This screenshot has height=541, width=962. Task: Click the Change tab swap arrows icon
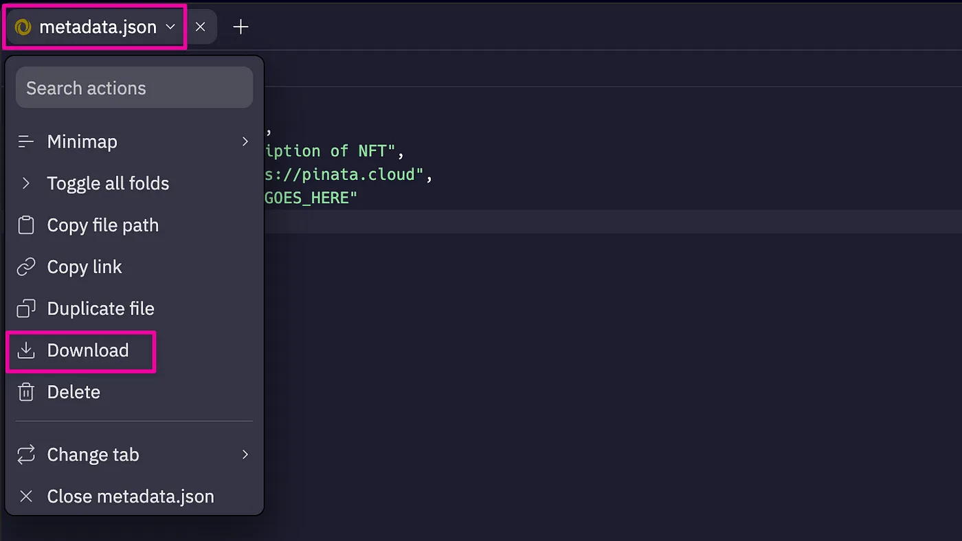click(26, 454)
